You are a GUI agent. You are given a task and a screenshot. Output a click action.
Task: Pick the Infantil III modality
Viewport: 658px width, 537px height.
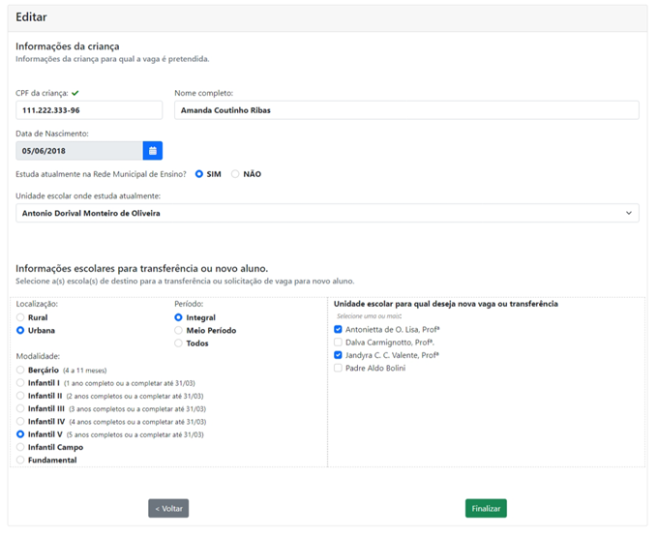[x=21, y=408]
